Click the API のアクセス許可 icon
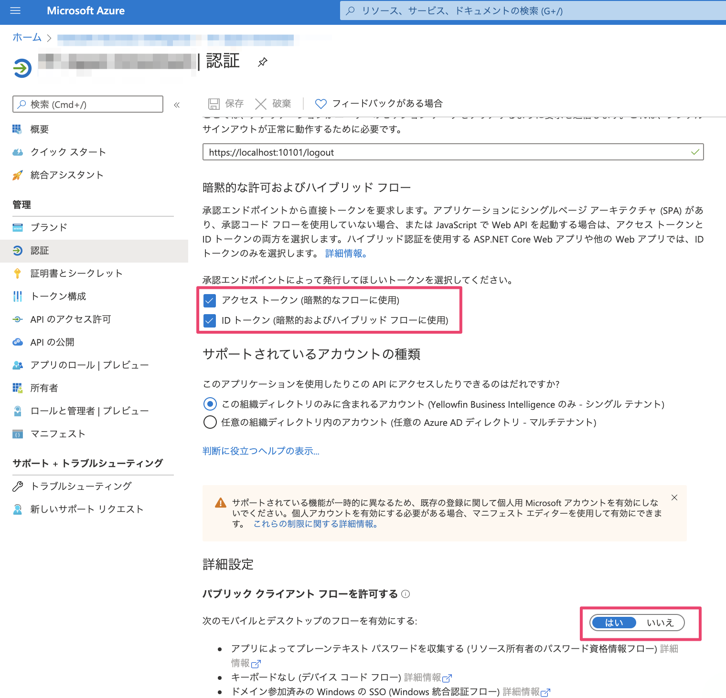This screenshot has height=698, width=726. [18, 319]
